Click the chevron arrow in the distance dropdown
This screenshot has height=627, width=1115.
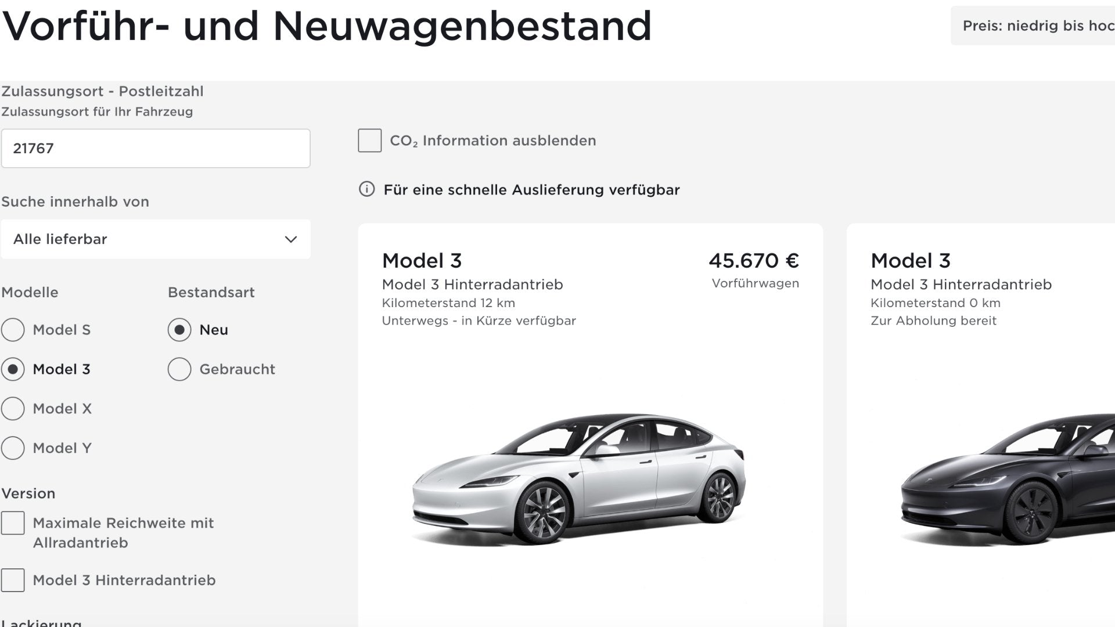coord(291,239)
